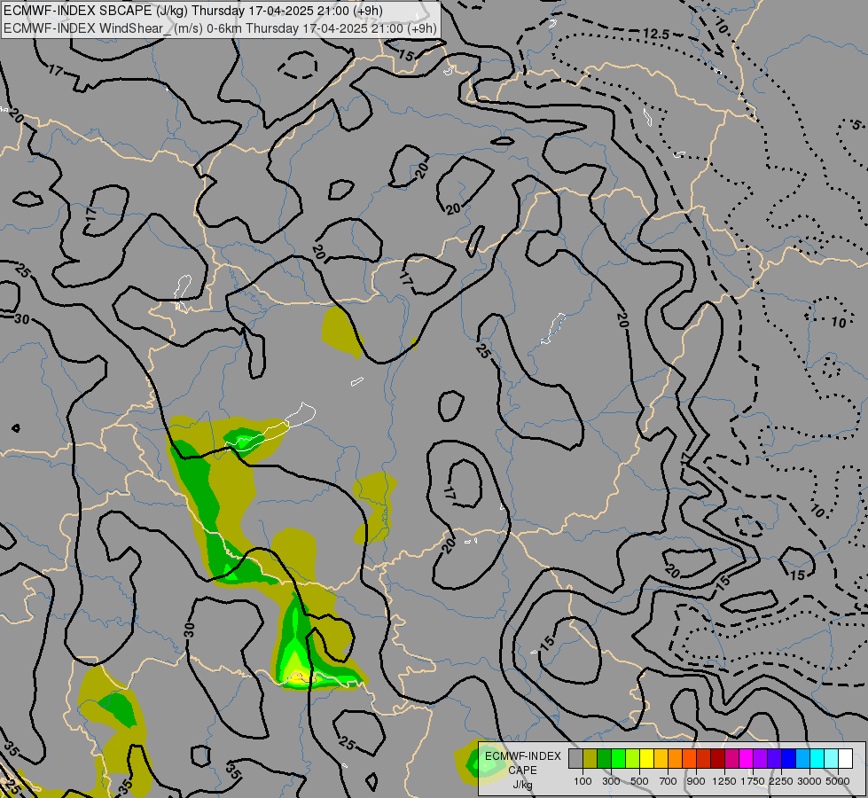The height and width of the screenshot is (798, 868).
Task: Click the 1750 legend value label
Action: [x=753, y=781]
